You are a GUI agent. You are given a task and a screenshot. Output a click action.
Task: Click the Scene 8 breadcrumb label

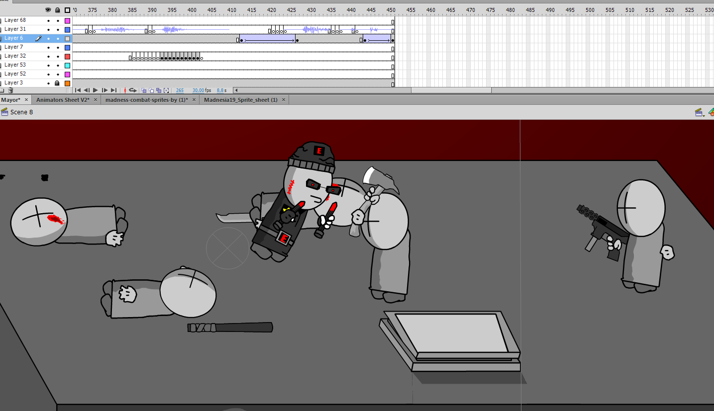[22, 112]
